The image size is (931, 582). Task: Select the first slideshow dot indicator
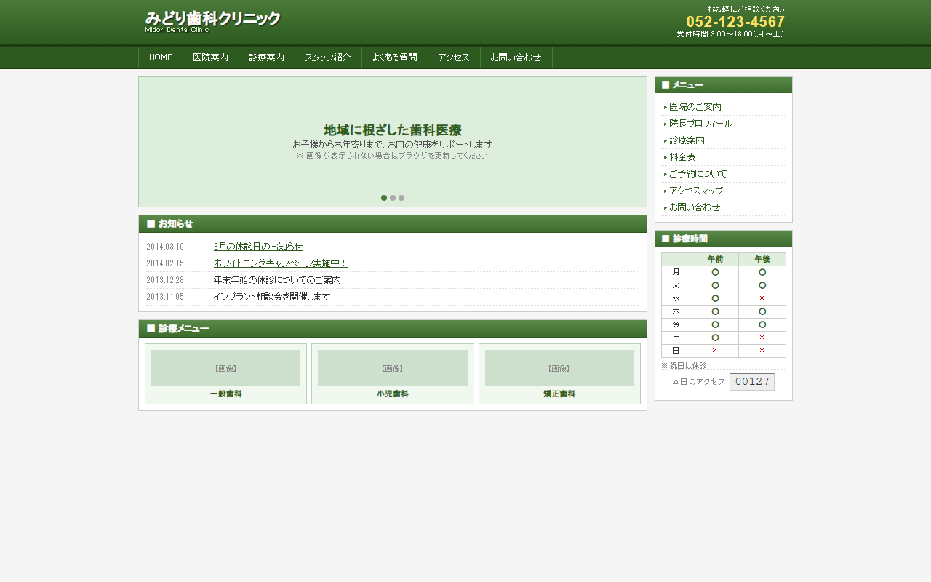[384, 197]
